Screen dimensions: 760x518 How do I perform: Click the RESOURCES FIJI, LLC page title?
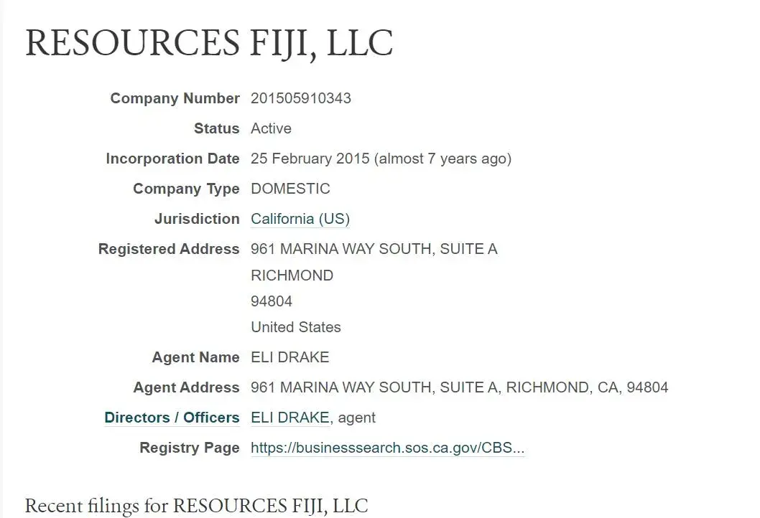[x=209, y=43]
